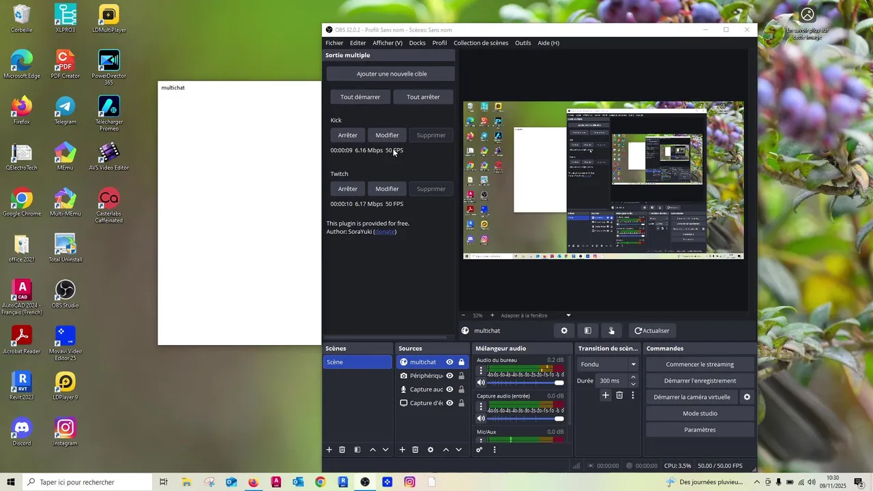
Task: Open the Discord desktop icon
Action: pos(22,432)
